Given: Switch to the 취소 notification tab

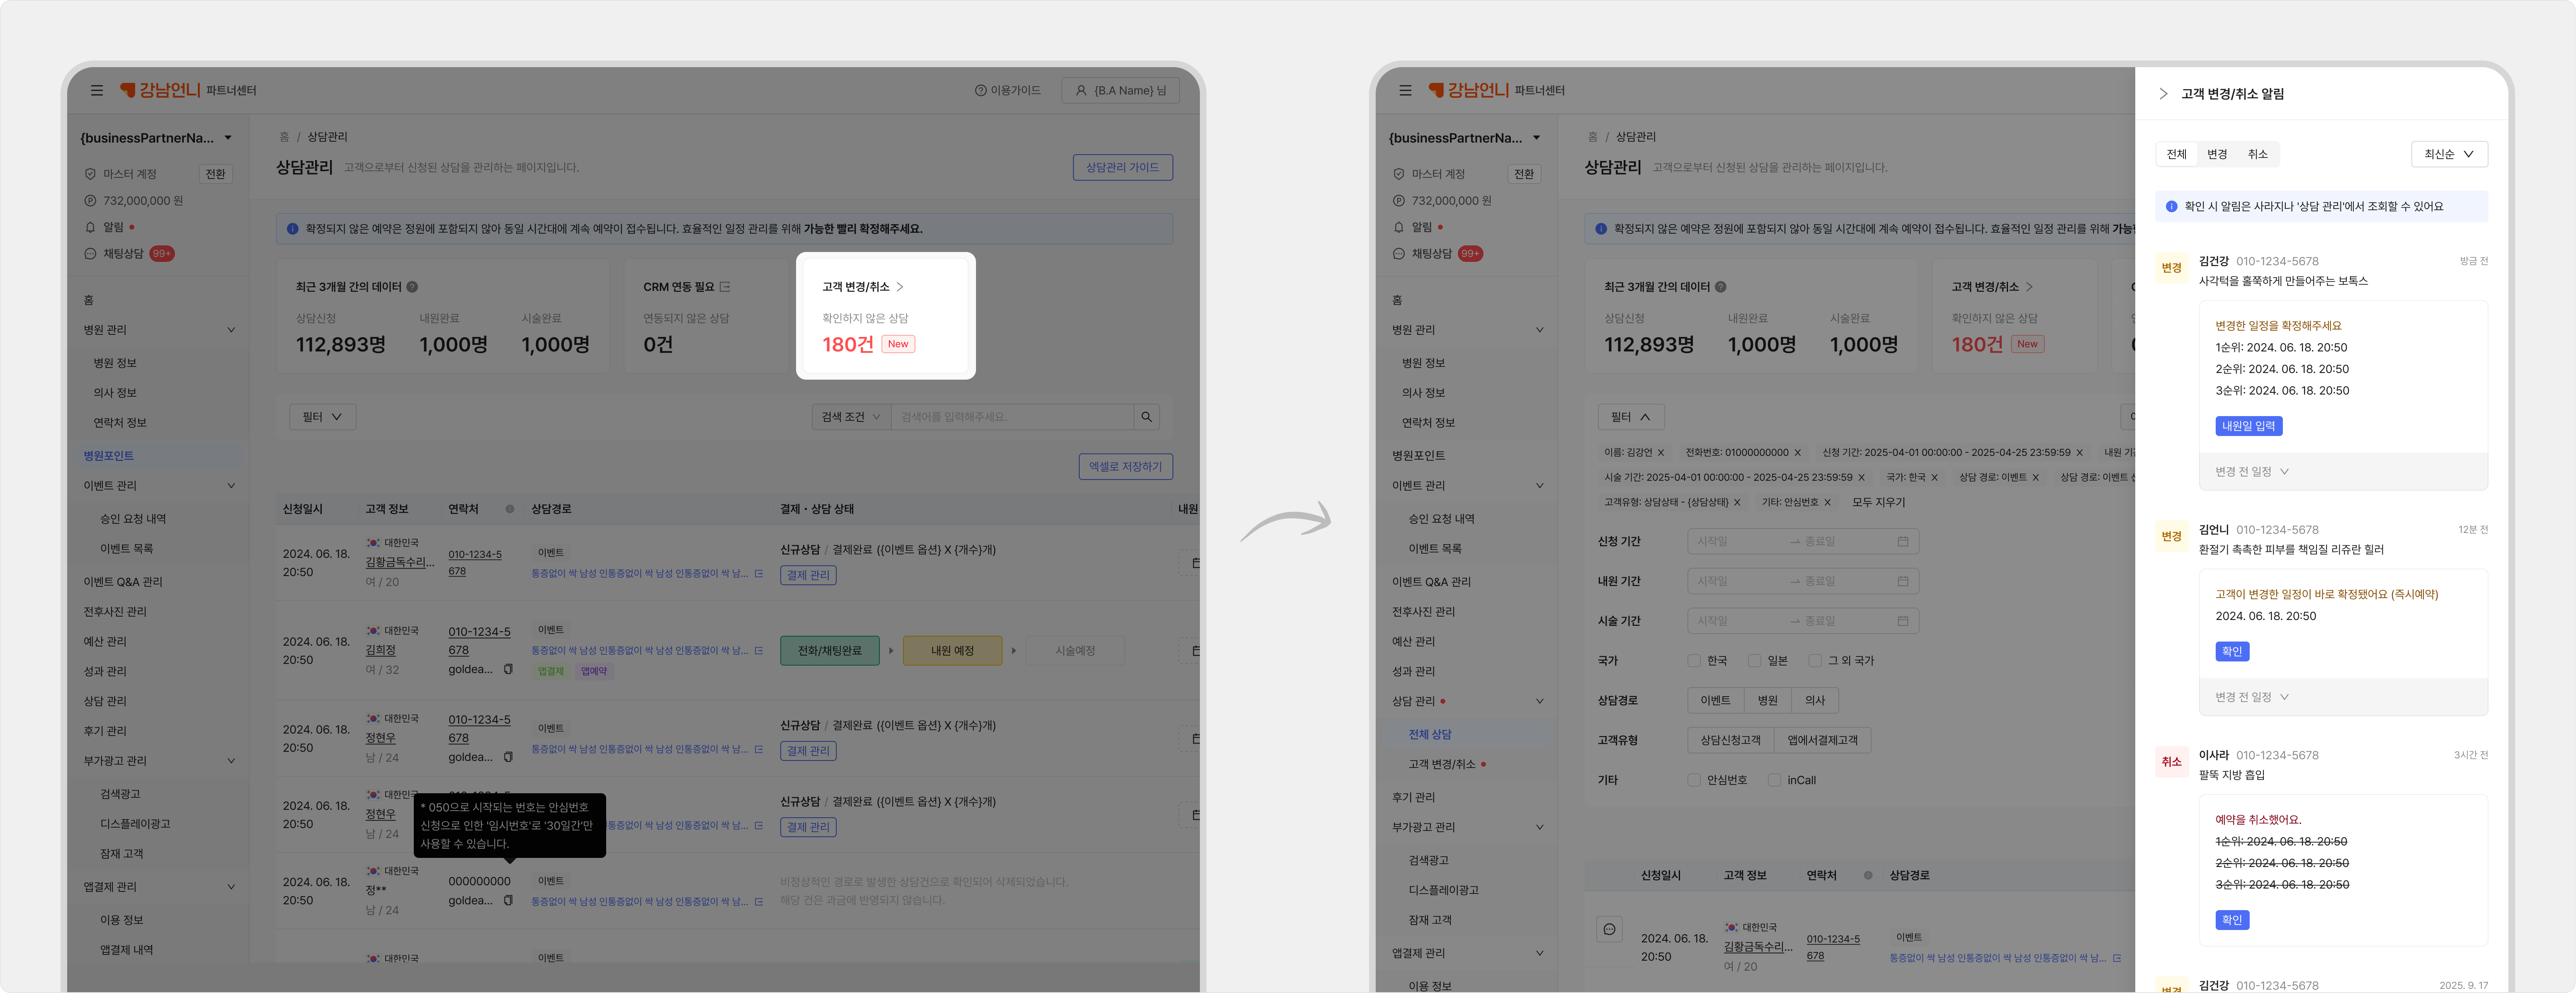Looking at the screenshot, I should point(2257,154).
